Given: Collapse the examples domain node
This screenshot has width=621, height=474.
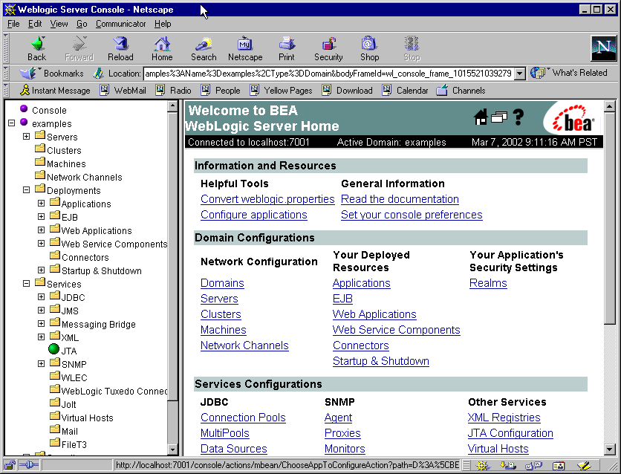Looking at the screenshot, I should point(11,123).
